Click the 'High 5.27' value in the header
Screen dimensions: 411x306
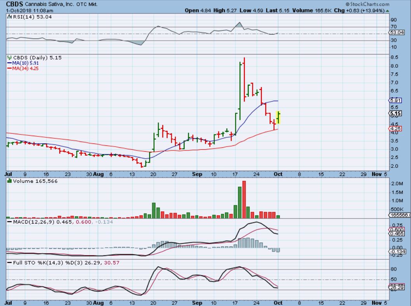pyautogui.click(x=225, y=10)
